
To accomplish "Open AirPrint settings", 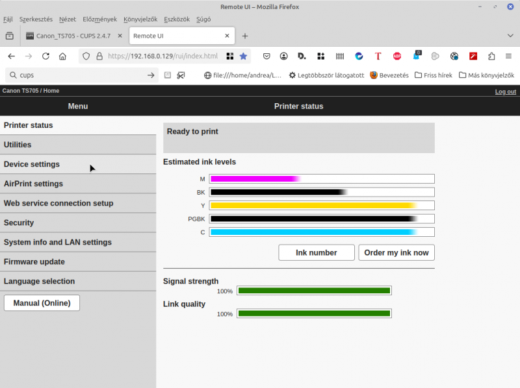I will pyautogui.click(x=78, y=184).
